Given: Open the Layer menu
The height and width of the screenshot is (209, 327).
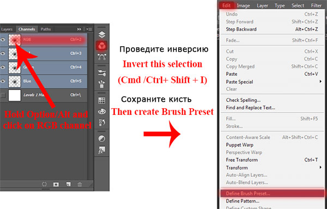Looking at the screenshot, I should point(262,5).
